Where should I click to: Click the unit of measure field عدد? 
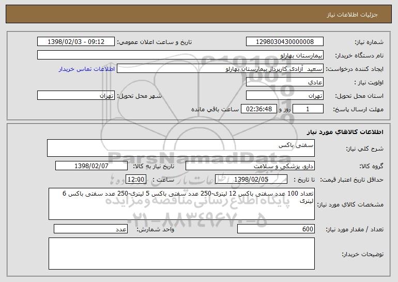[x=90, y=229]
